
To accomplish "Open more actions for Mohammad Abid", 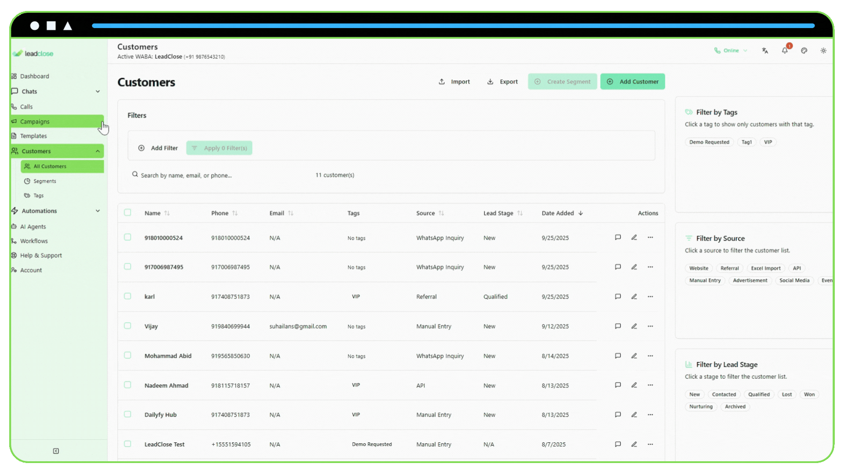I will pos(650,356).
